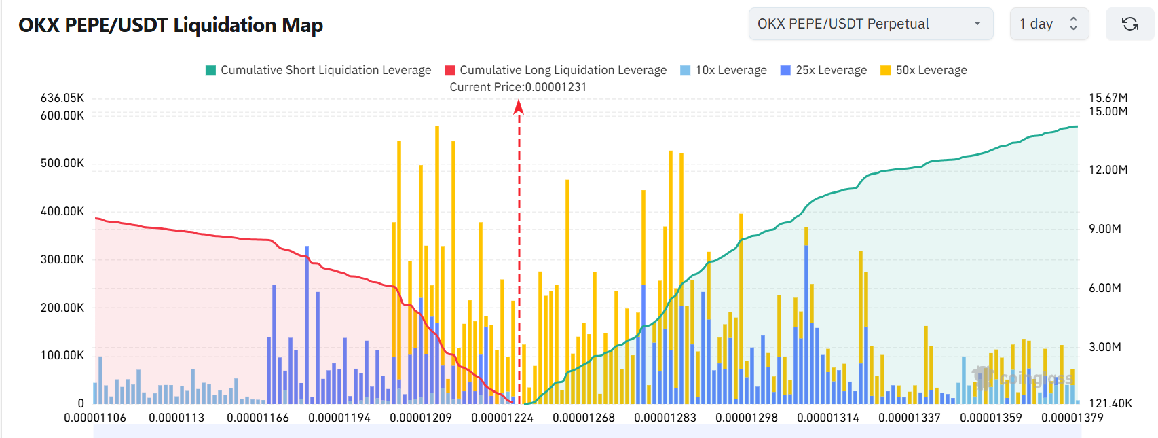The width and height of the screenshot is (1158, 438).
Task: Click the OKX PEPE/USDT Liquidation Map title
Action: tap(171, 25)
